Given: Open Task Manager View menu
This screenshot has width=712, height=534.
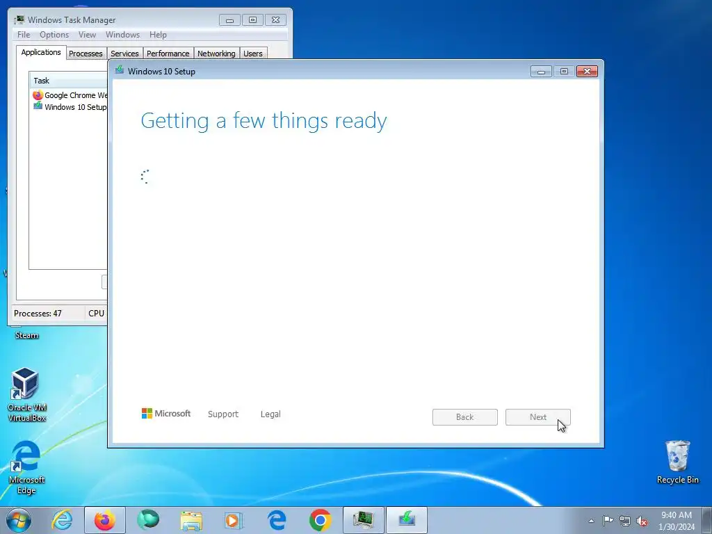Looking at the screenshot, I should [x=87, y=35].
